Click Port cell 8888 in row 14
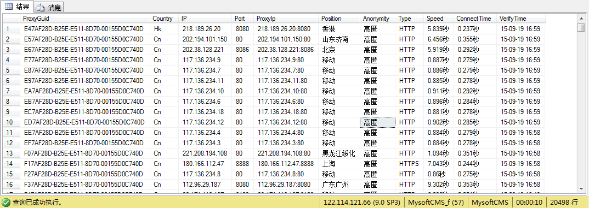The image size is (589, 208). tap(242, 163)
